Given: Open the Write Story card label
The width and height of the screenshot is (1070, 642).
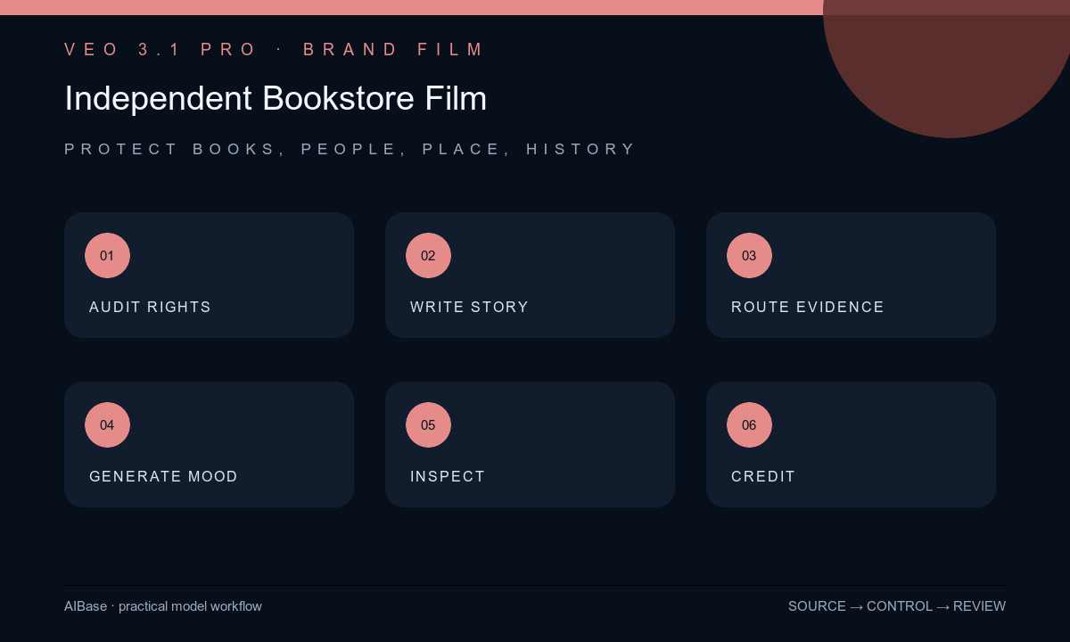Looking at the screenshot, I should click(469, 307).
